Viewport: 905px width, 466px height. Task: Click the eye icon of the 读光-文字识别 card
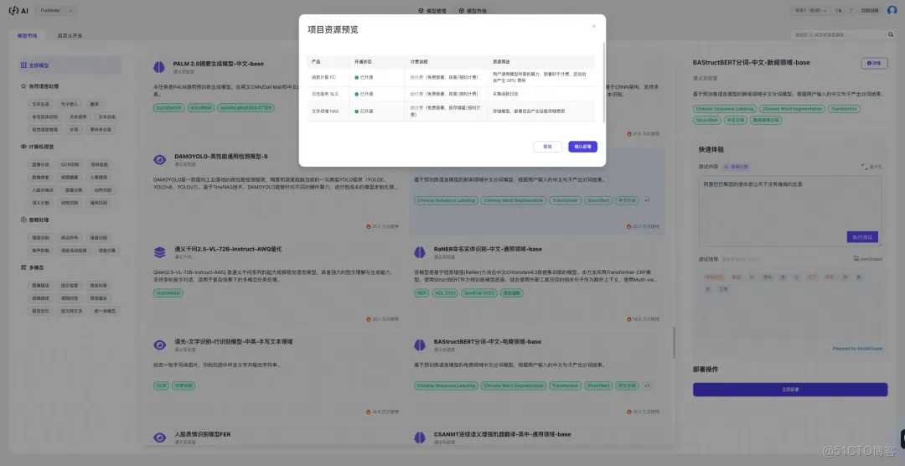159,344
